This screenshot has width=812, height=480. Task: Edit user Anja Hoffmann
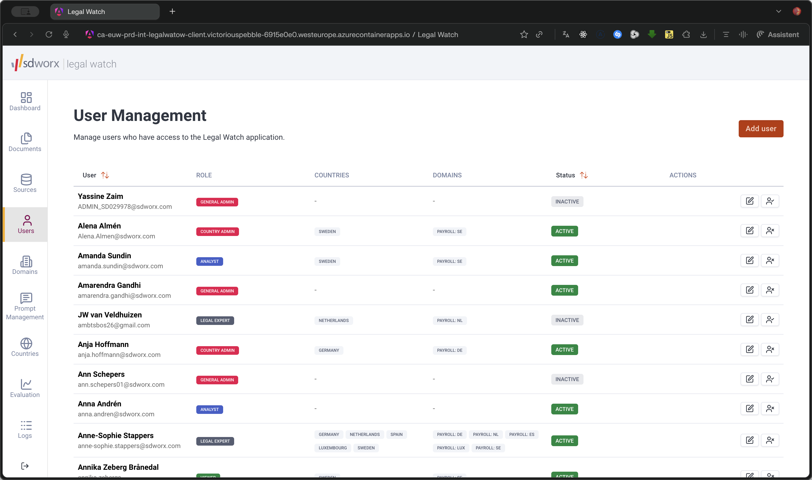tap(750, 349)
